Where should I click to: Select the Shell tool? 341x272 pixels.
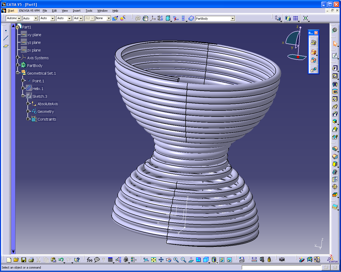pos(335,172)
